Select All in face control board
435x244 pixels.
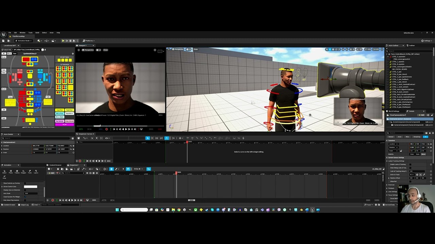[x=4, y=54]
